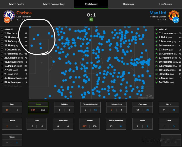Select the Shots stat box
Image resolution: width=182 pixels, height=147 pixels.
pos(12,107)
